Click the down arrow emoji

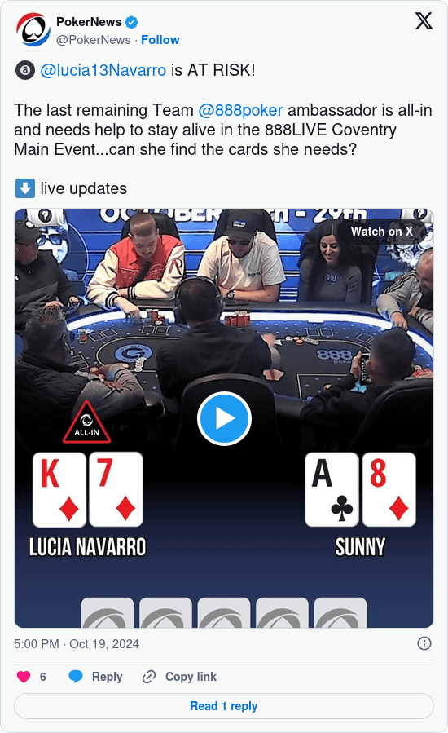tap(24, 188)
